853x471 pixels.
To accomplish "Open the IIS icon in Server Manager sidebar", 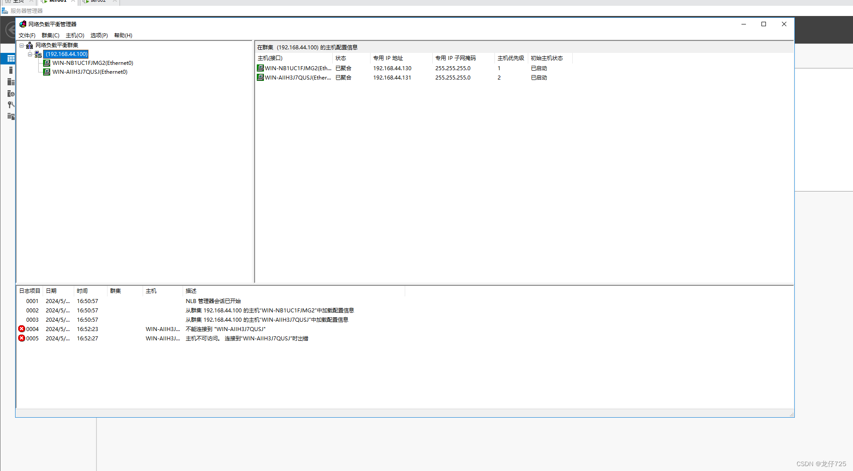I will coord(11,93).
